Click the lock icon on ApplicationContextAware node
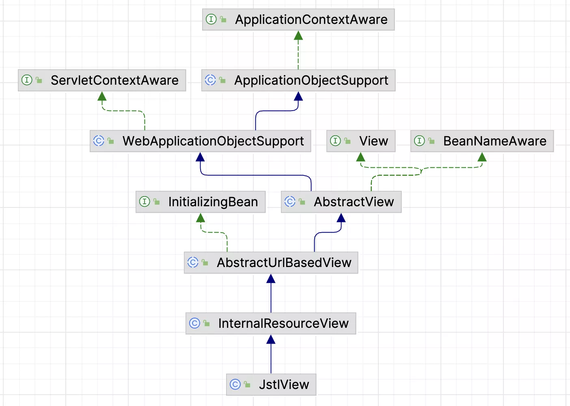Viewport: 570px width, 406px height. click(223, 19)
